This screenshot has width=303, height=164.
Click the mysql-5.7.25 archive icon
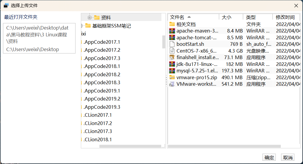click(172, 71)
